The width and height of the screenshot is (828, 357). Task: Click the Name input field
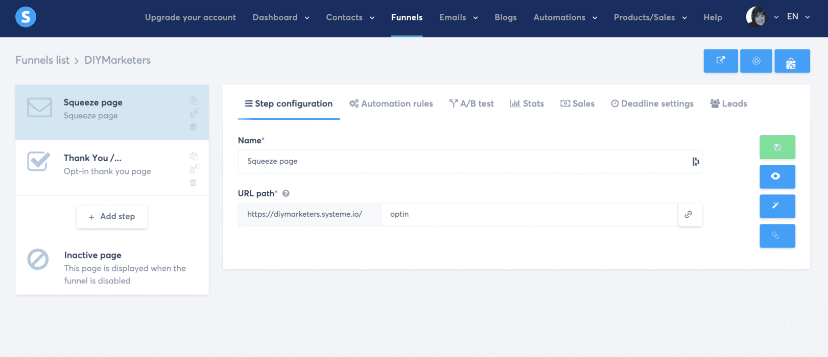470,162
